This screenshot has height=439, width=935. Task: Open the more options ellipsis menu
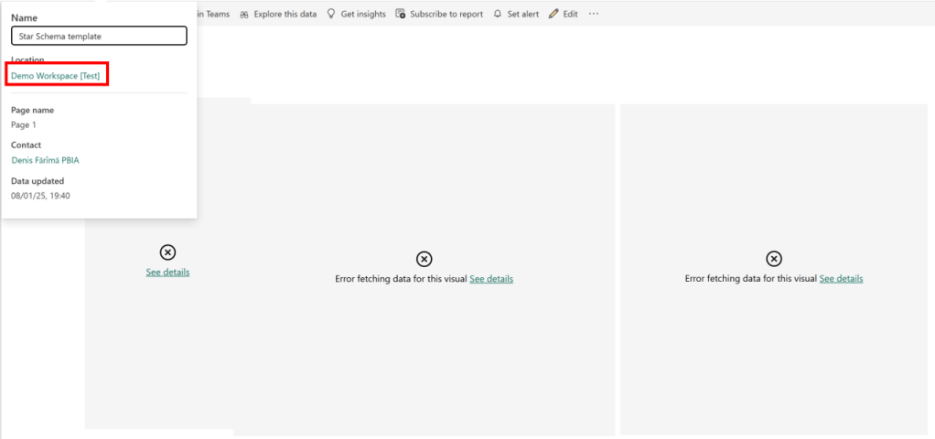coord(594,15)
